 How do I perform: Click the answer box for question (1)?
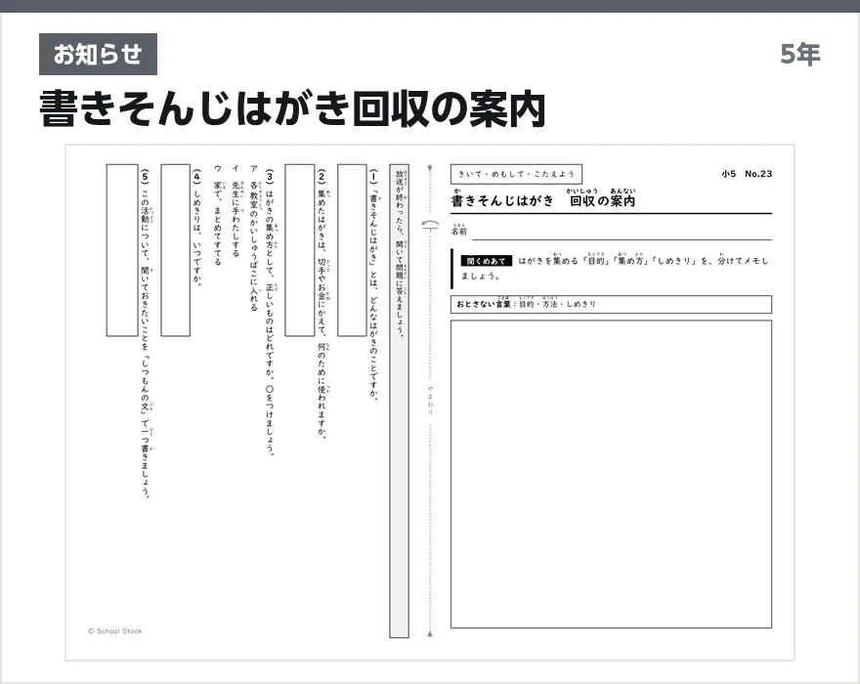(x=352, y=250)
